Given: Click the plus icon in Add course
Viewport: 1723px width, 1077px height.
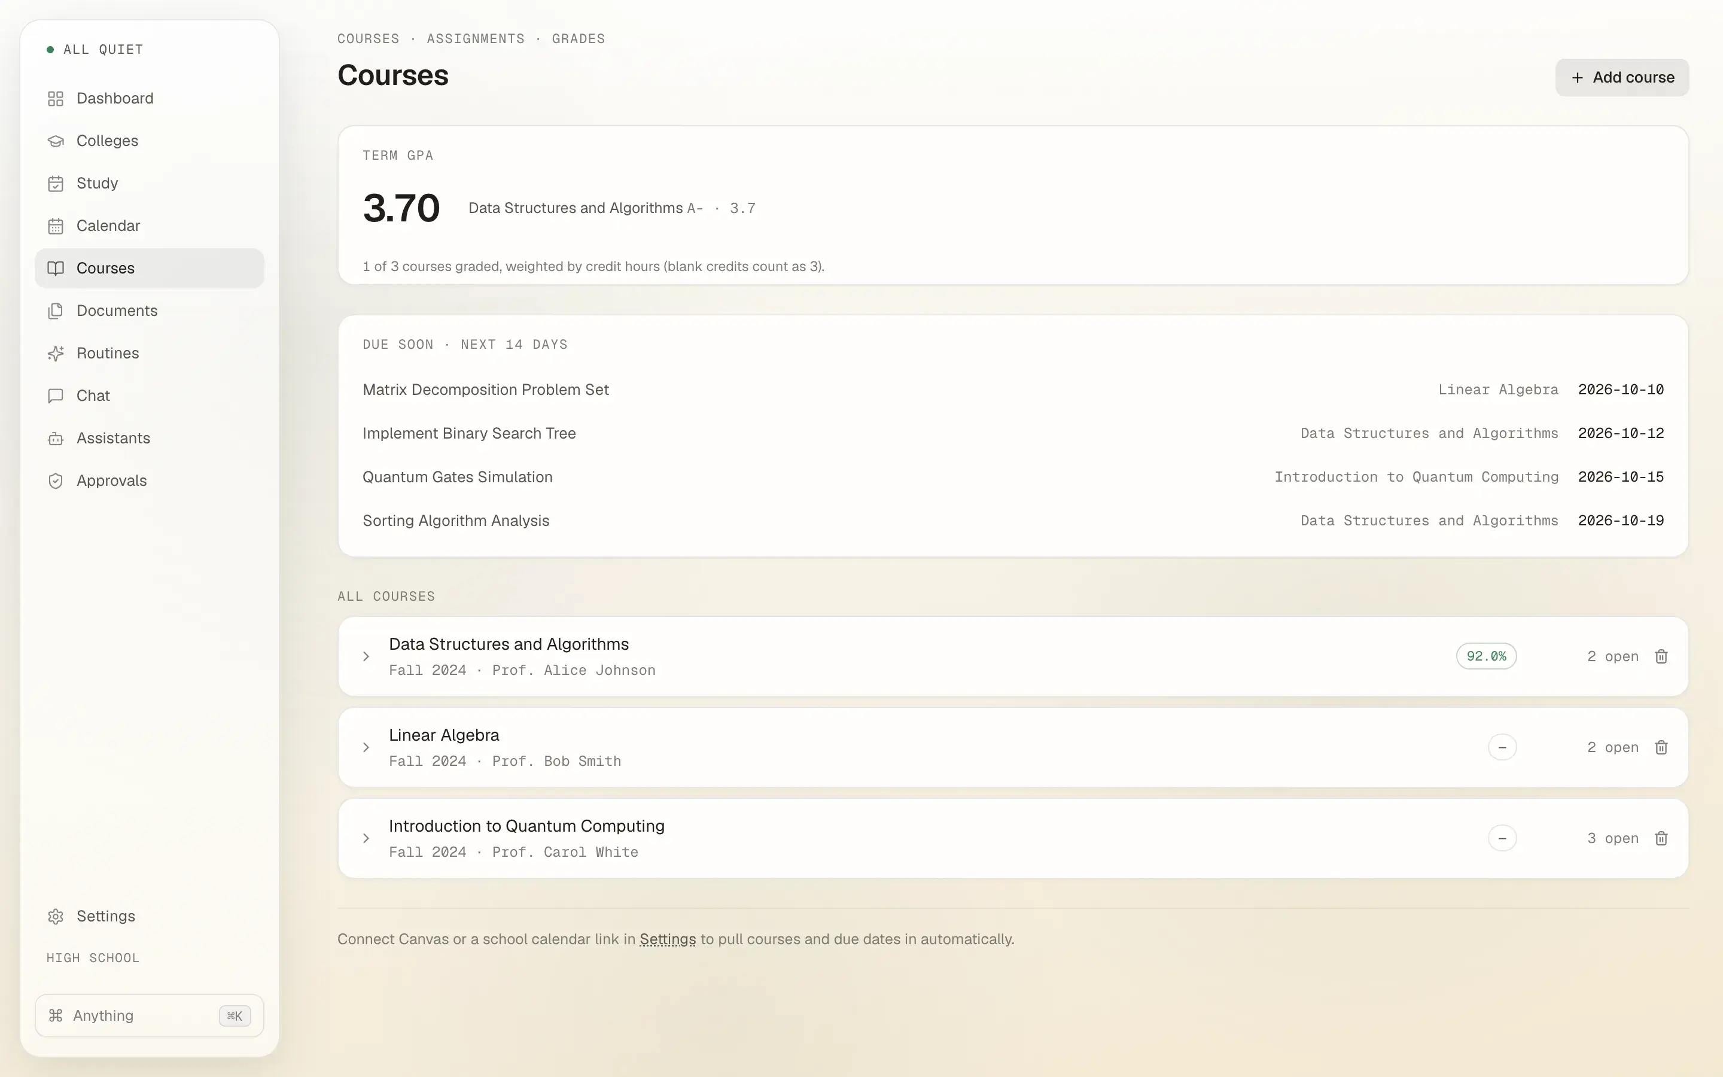Looking at the screenshot, I should click(1578, 78).
